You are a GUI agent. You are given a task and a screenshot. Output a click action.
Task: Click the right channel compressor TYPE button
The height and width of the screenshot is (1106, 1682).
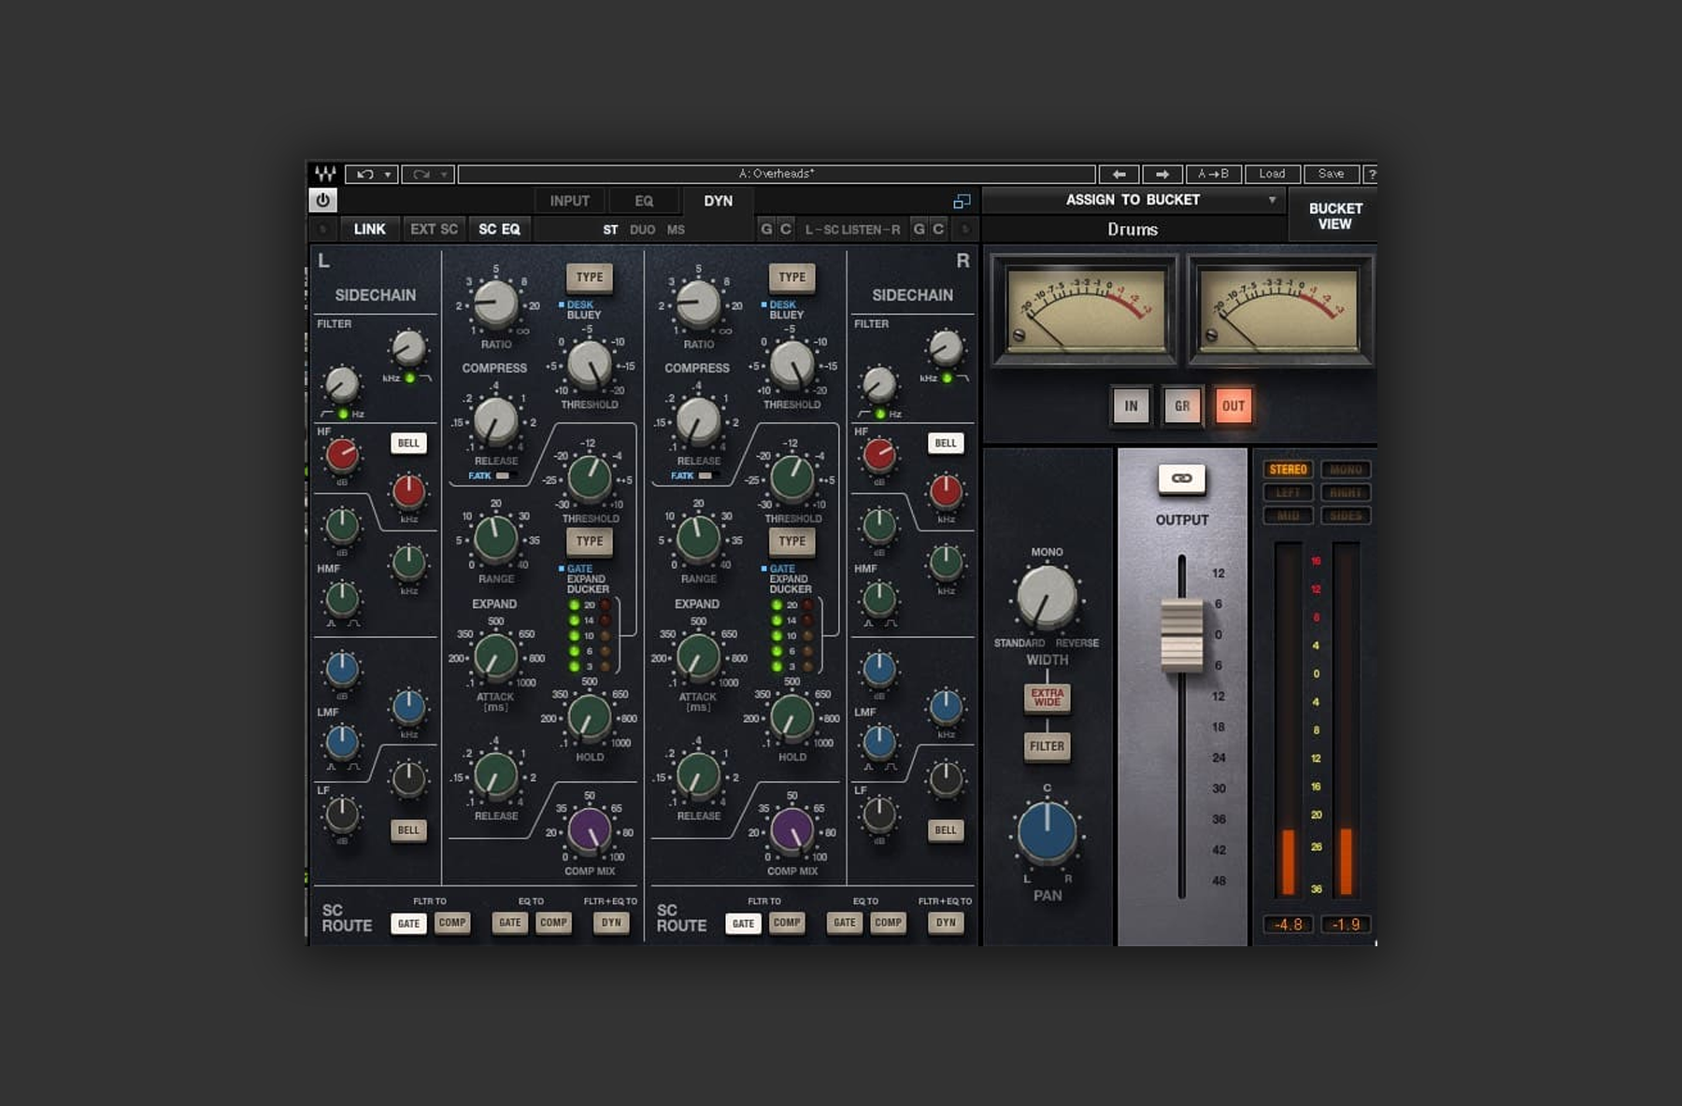click(x=791, y=277)
